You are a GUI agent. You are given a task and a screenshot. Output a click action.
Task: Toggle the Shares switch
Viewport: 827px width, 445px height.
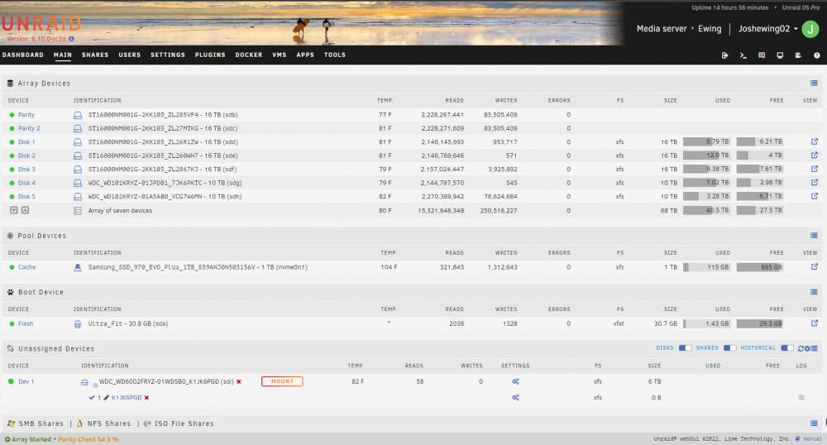click(729, 348)
